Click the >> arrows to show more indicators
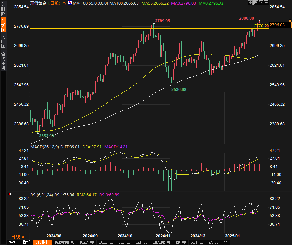The height and width of the screenshot is (245, 292). tap(226, 242)
